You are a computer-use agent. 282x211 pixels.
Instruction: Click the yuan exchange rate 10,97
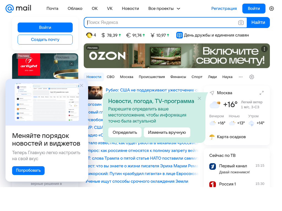click(160, 35)
